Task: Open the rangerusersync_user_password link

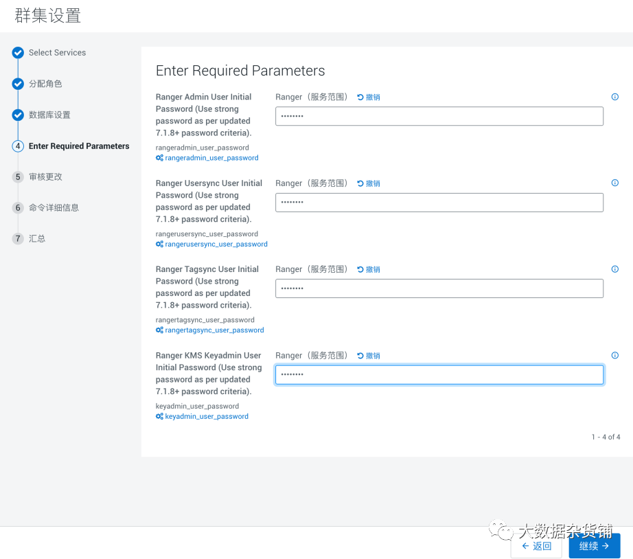Action: pos(216,244)
